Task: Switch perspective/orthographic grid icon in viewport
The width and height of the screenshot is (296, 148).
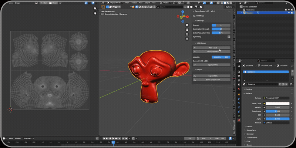Action: click(187, 39)
